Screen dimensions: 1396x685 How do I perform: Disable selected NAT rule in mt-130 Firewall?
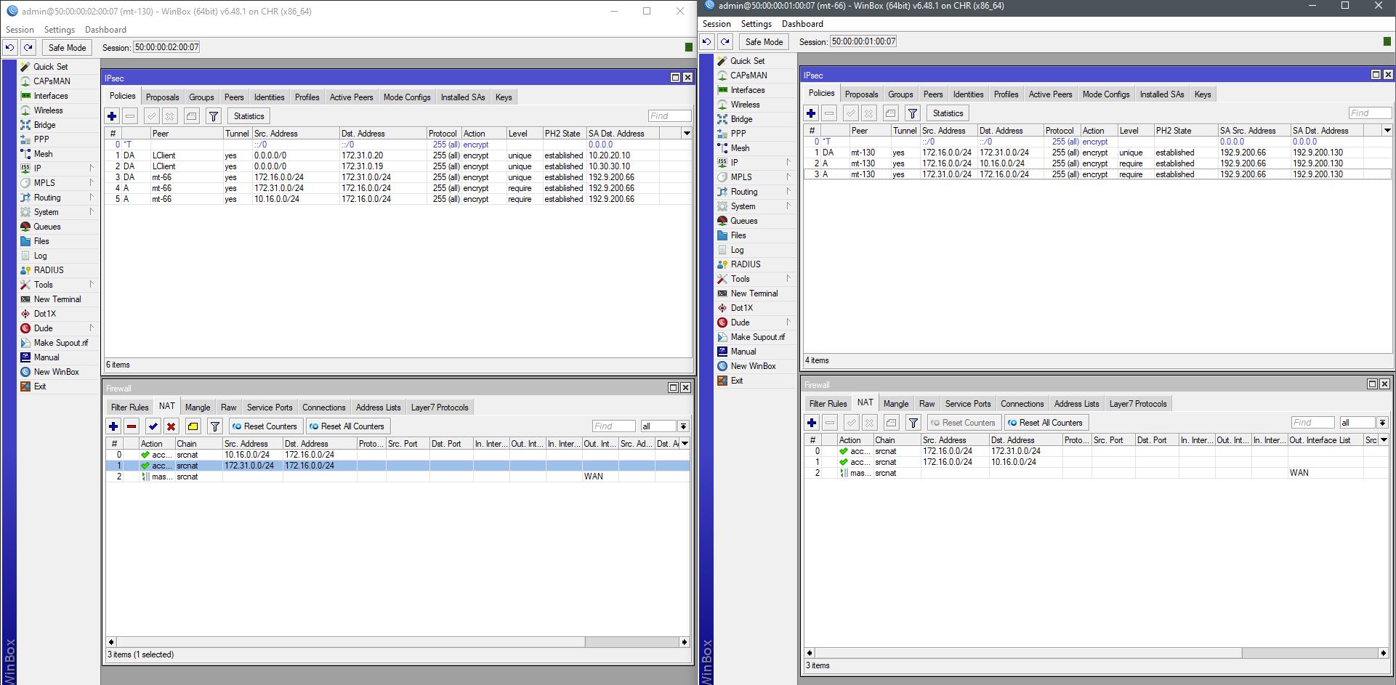[x=171, y=426]
